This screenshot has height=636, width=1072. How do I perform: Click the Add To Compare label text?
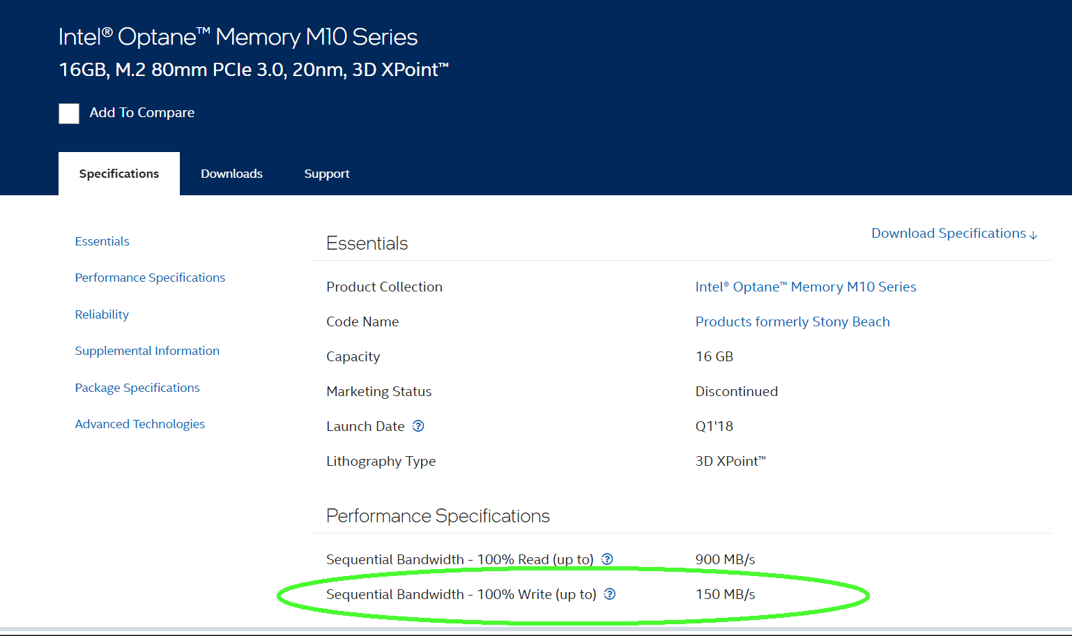pos(141,113)
